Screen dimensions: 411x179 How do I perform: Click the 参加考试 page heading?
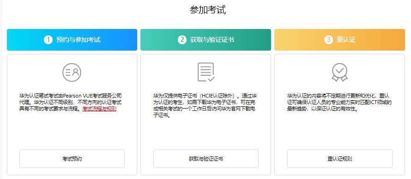coord(208,10)
